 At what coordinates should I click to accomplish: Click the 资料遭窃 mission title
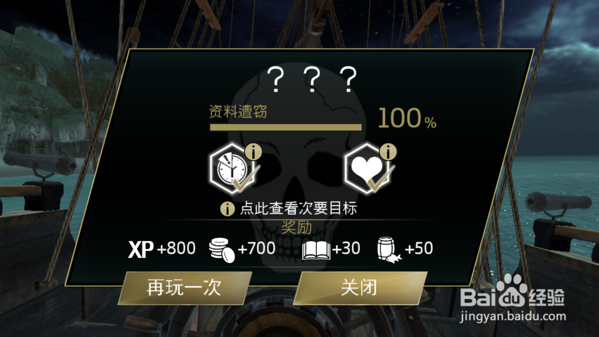(x=238, y=111)
